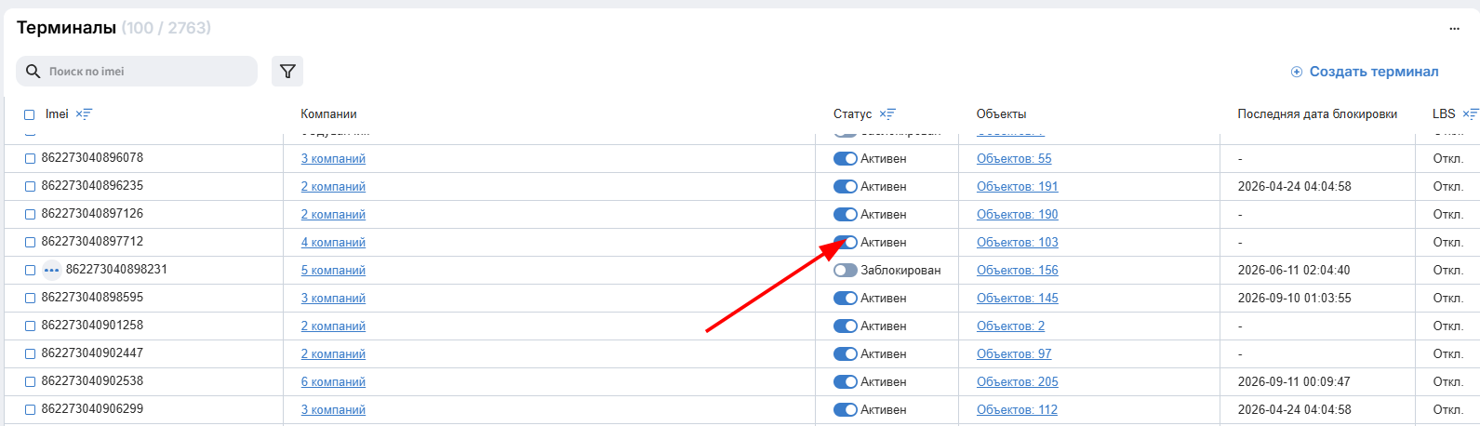
Task: Toggle status switch for terminal 862273040902538
Action: (x=845, y=382)
